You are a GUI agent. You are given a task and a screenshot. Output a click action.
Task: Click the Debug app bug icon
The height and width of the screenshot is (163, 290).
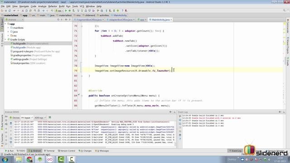coord(70,11)
